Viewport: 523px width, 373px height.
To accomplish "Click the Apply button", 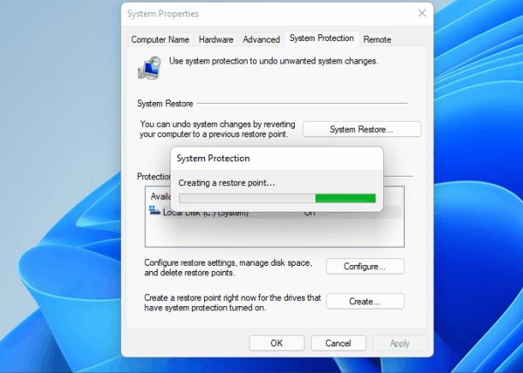I will [x=400, y=343].
